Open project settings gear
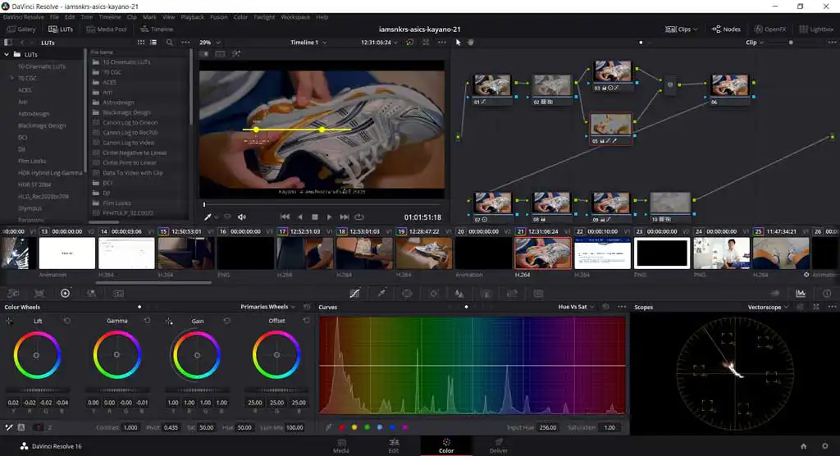Image resolution: width=840 pixels, height=456 pixels. (825, 446)
